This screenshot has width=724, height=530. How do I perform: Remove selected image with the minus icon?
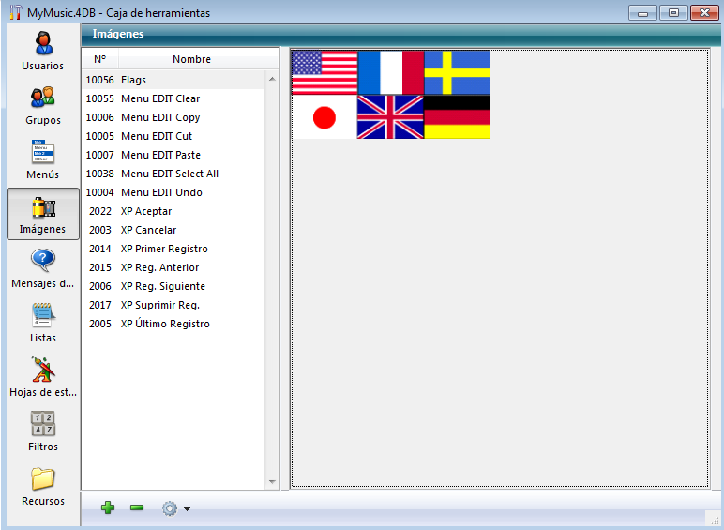[137, 507]
